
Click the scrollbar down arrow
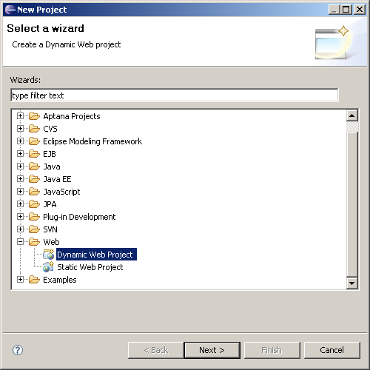[x=352, y=283]
